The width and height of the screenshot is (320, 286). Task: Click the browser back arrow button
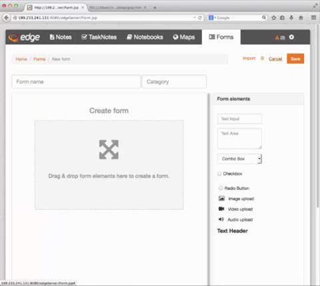[7, 17]
